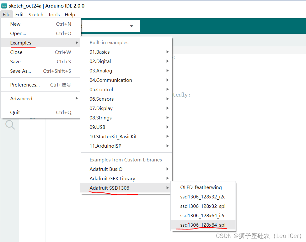
Task: Open the Search sidebar magnifier icon
Action: tap(10, 125)
